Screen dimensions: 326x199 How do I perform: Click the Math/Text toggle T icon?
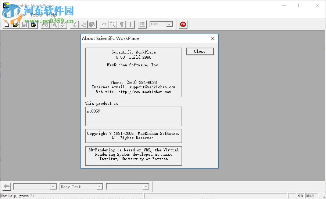tap(130, 25)
